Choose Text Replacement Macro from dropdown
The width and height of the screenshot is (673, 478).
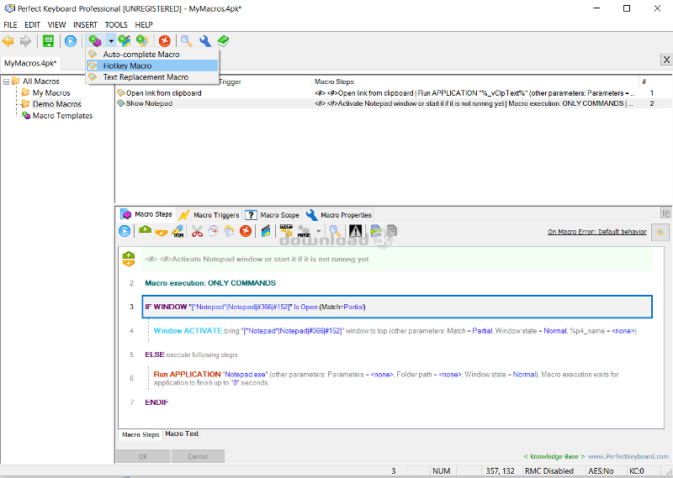coord(152,77)
